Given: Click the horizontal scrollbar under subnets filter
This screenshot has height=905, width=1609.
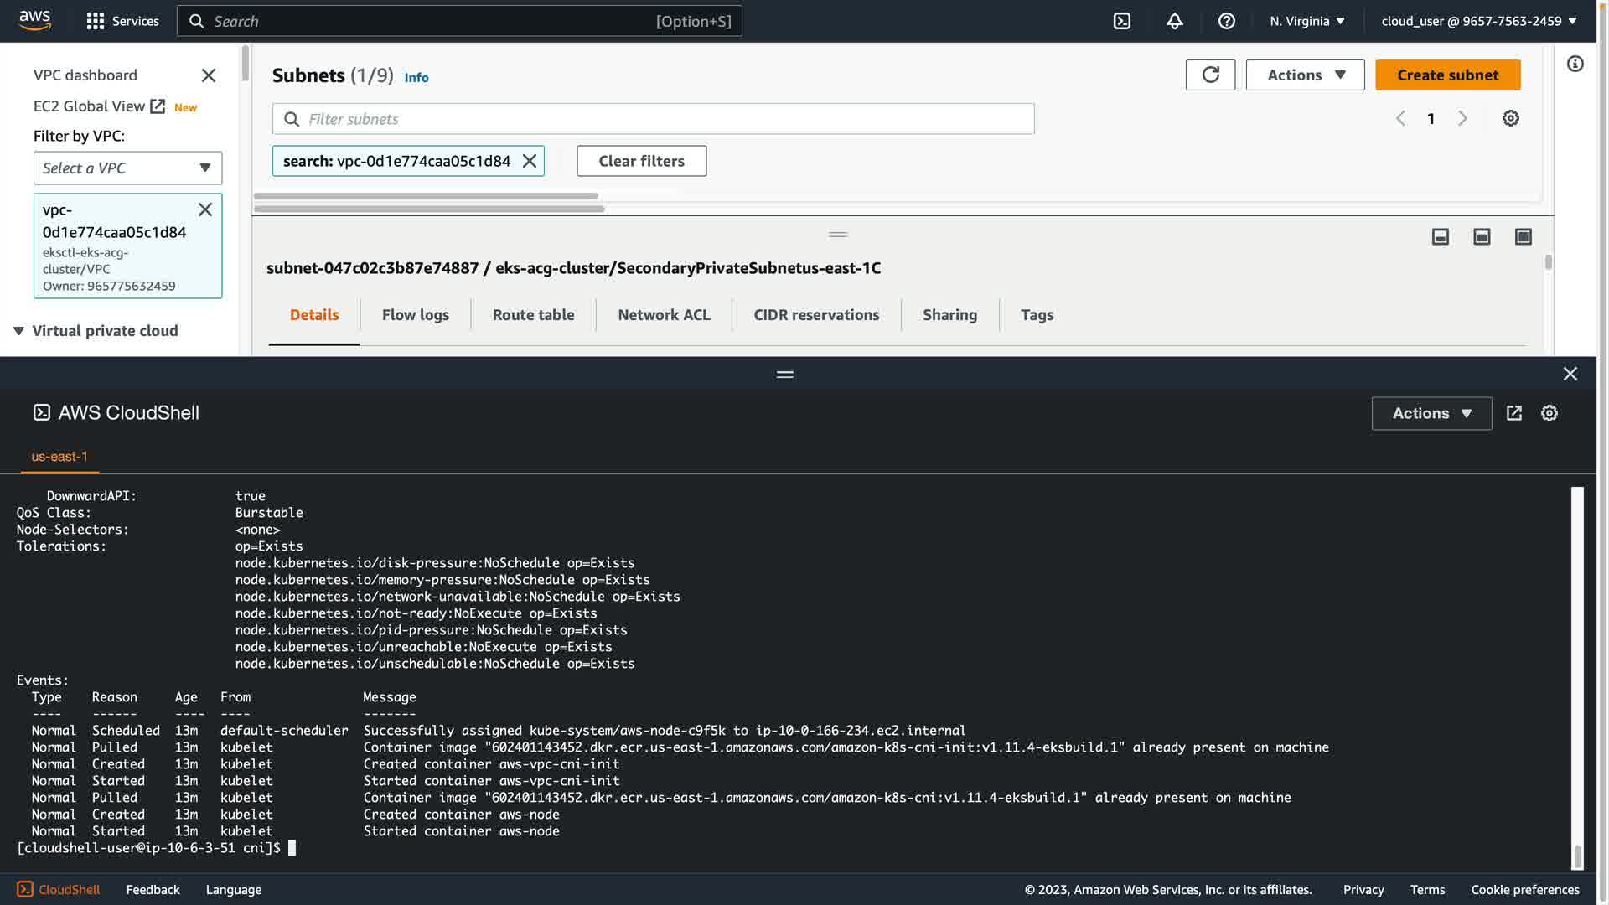Looking at the screenshot, I should (426, 197).
